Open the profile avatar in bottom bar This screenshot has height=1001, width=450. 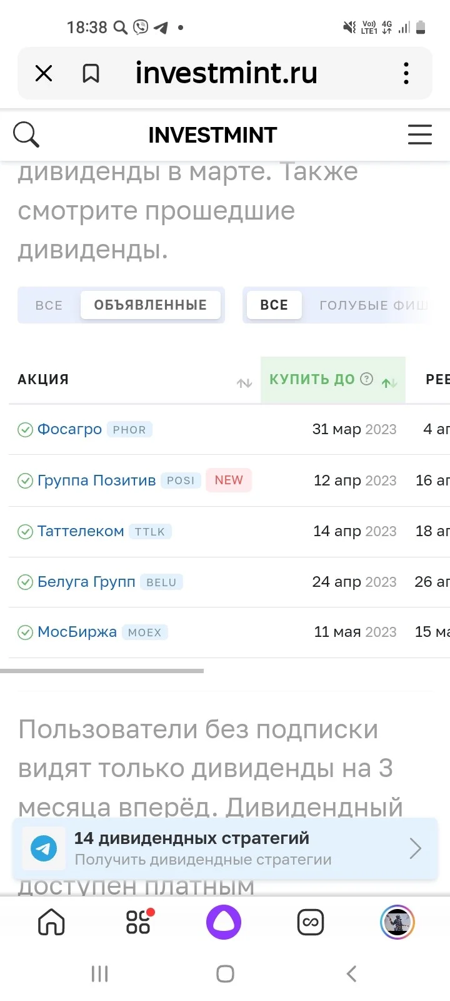(x=397, y=922)
